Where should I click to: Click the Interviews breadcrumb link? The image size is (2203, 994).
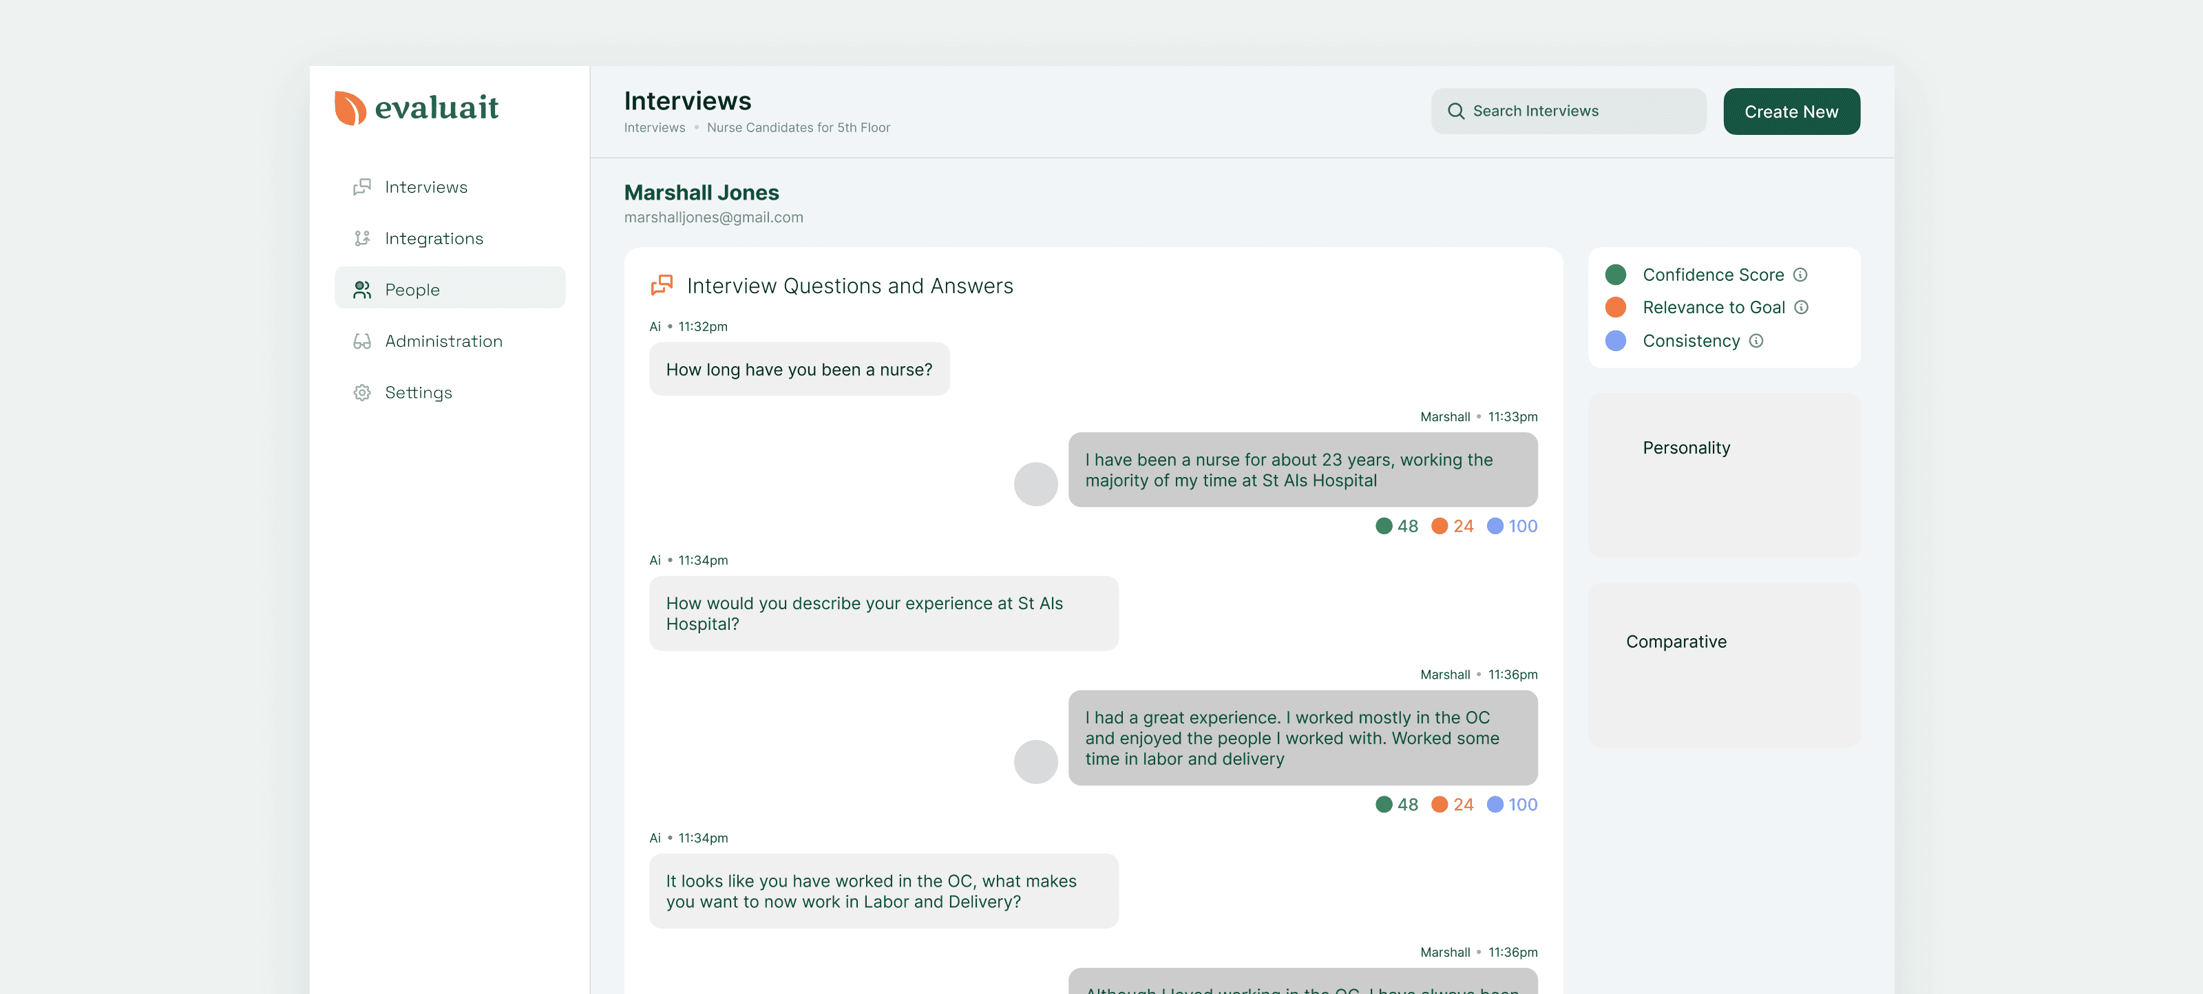pos(654,127)
